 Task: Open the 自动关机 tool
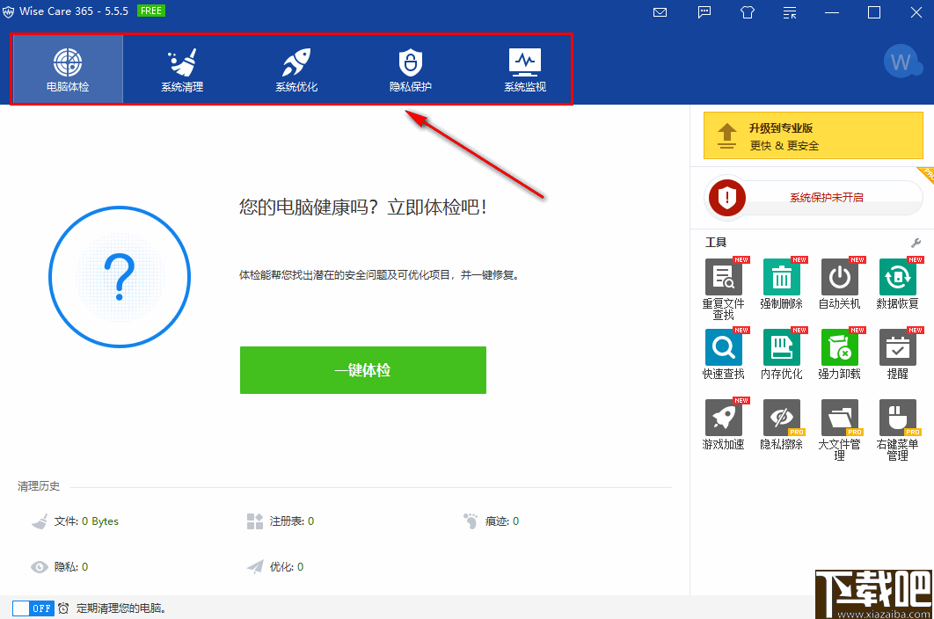pos(839,284)
